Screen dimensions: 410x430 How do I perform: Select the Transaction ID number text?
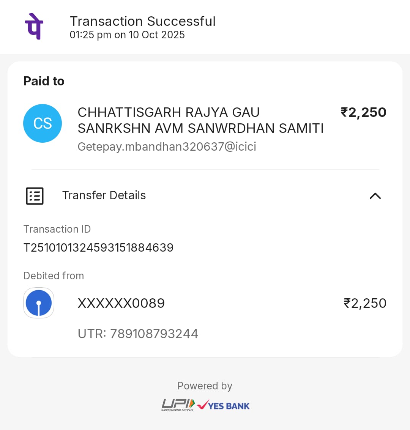[x=98, y=247]
